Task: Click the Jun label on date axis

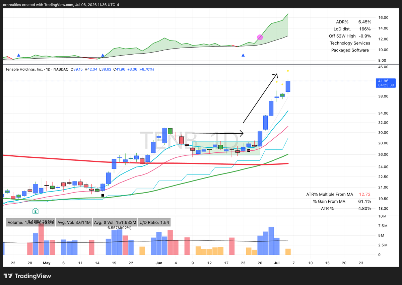Action: pyautogui.click(x=159, y=263)
